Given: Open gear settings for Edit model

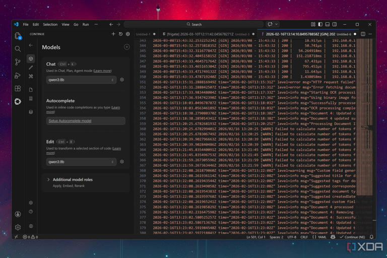Looking at the screenshot, I should click(x=122, y=162).
